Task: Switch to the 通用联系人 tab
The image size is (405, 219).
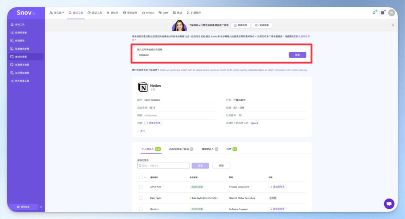Action: click(210, 149)
